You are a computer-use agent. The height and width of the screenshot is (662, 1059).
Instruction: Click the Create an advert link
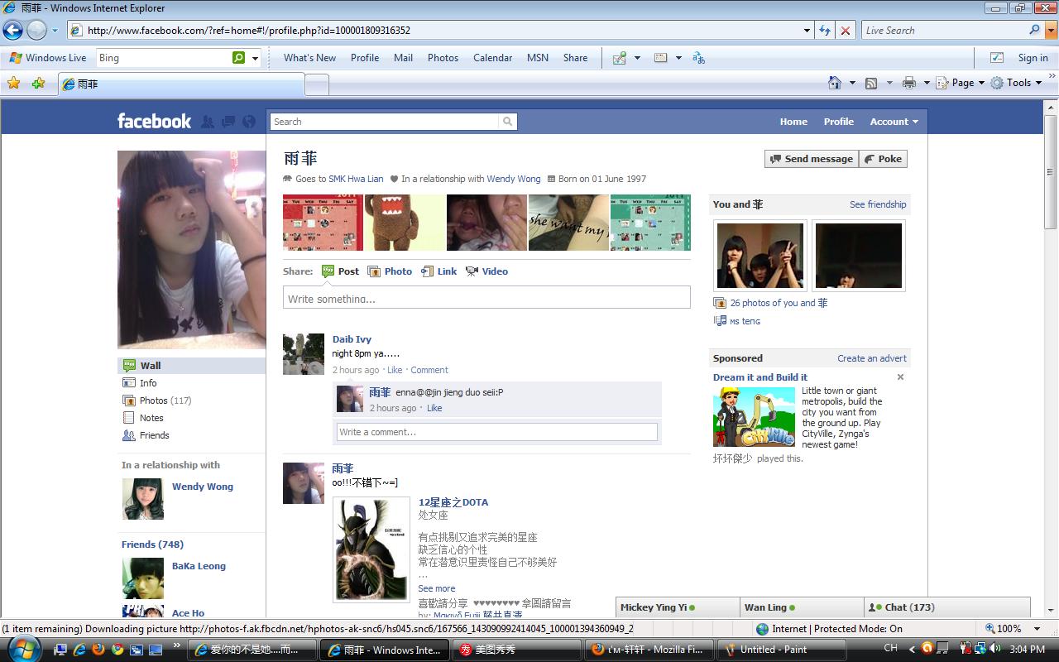click(872, 358)
